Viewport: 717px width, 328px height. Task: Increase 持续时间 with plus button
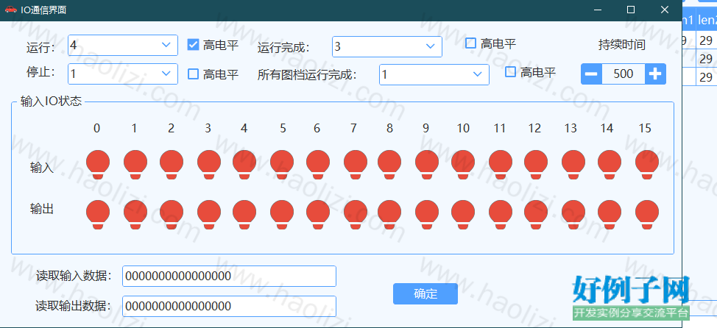pyautogui.click(x=655, y=74)
